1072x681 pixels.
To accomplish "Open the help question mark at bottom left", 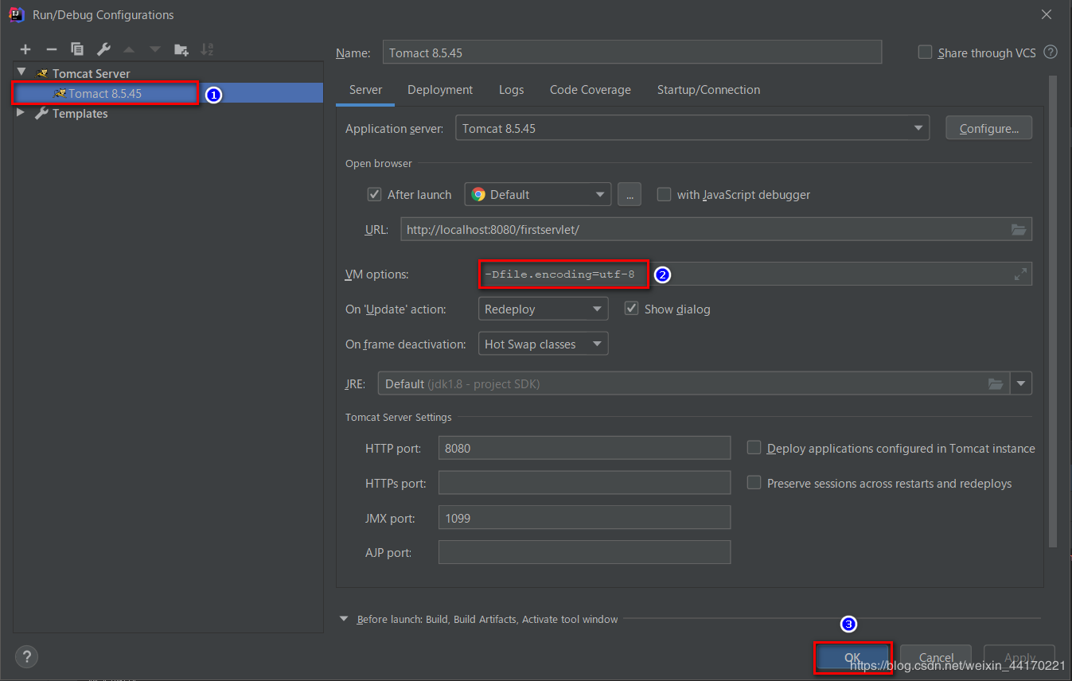I will (26, 656).
